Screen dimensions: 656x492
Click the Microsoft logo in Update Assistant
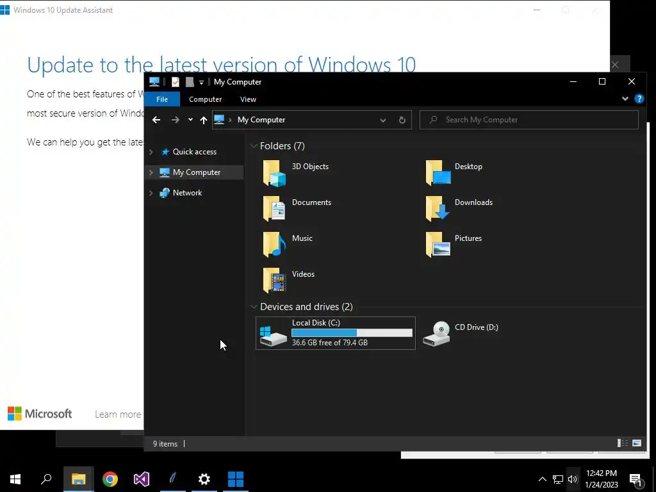(x=40, y=414)
